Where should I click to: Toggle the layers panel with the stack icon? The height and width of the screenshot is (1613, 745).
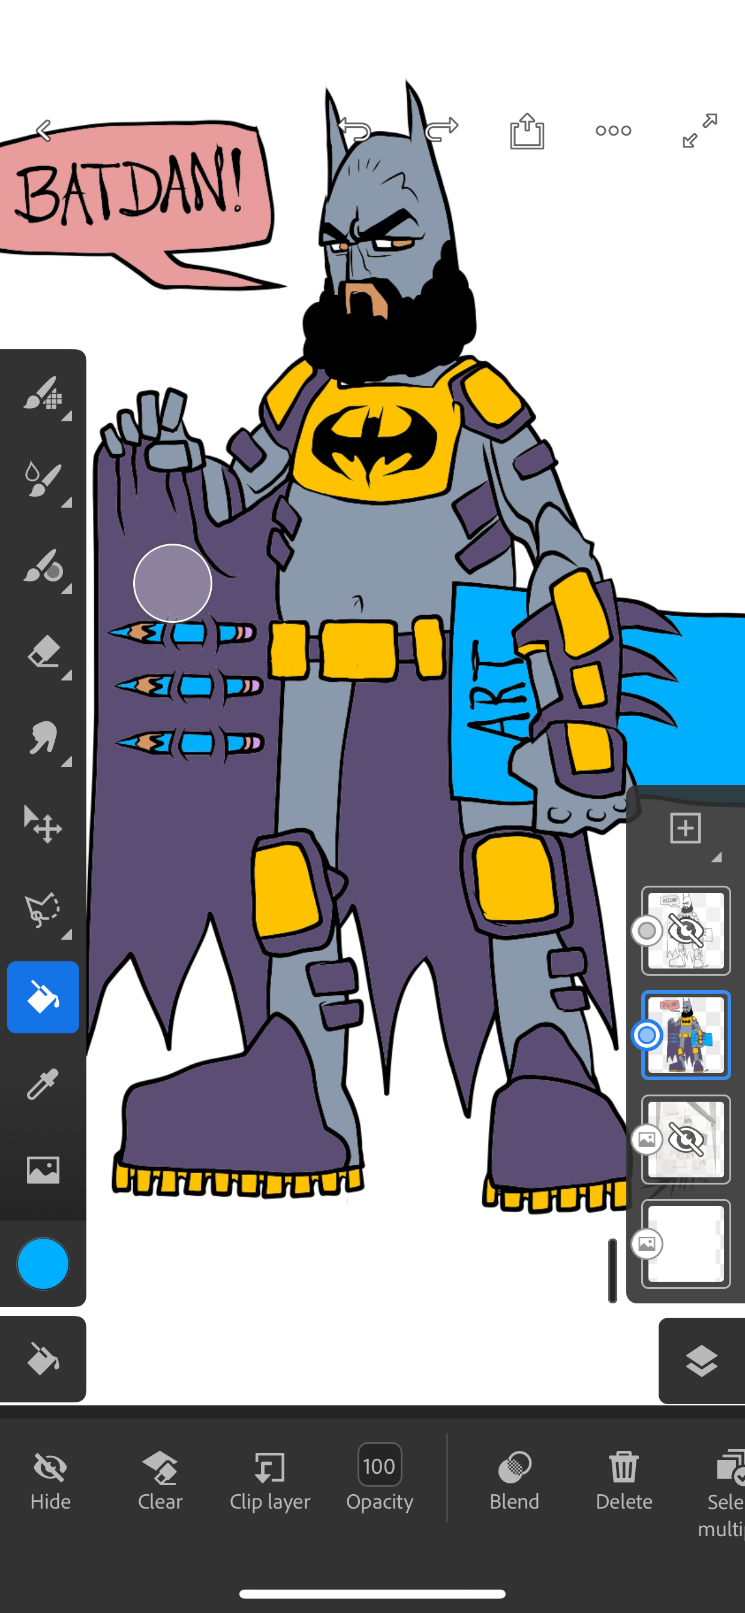click(702, 1360)
